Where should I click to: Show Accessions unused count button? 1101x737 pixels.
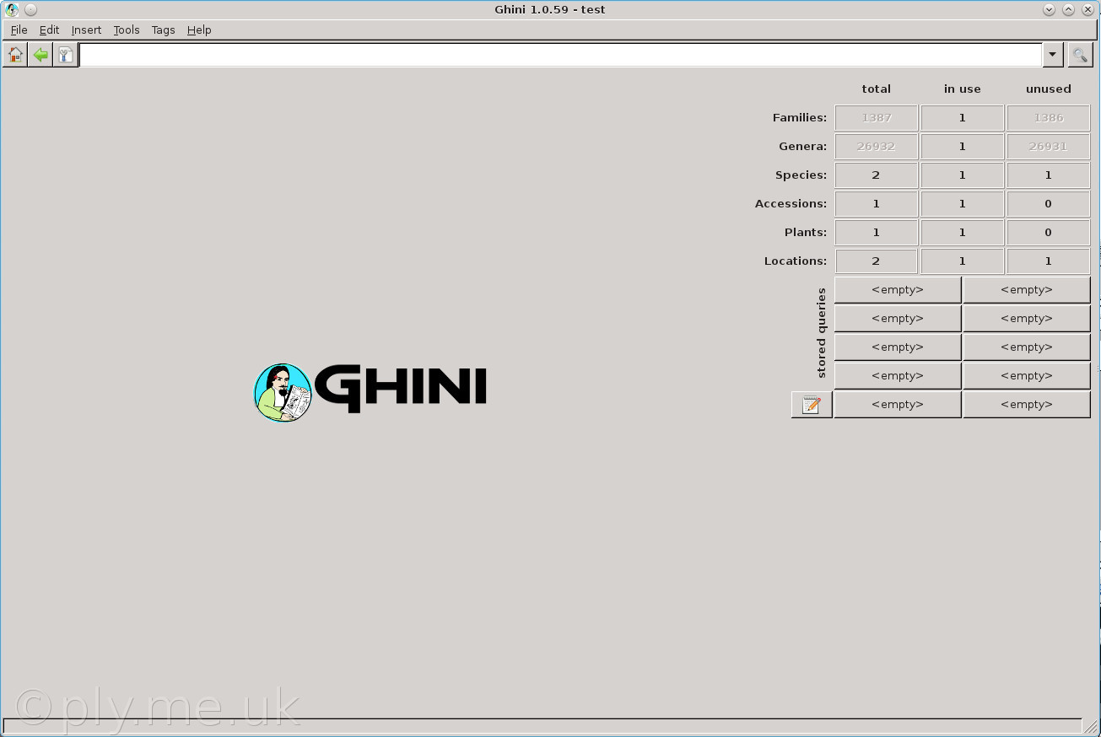coord(1048,204)
